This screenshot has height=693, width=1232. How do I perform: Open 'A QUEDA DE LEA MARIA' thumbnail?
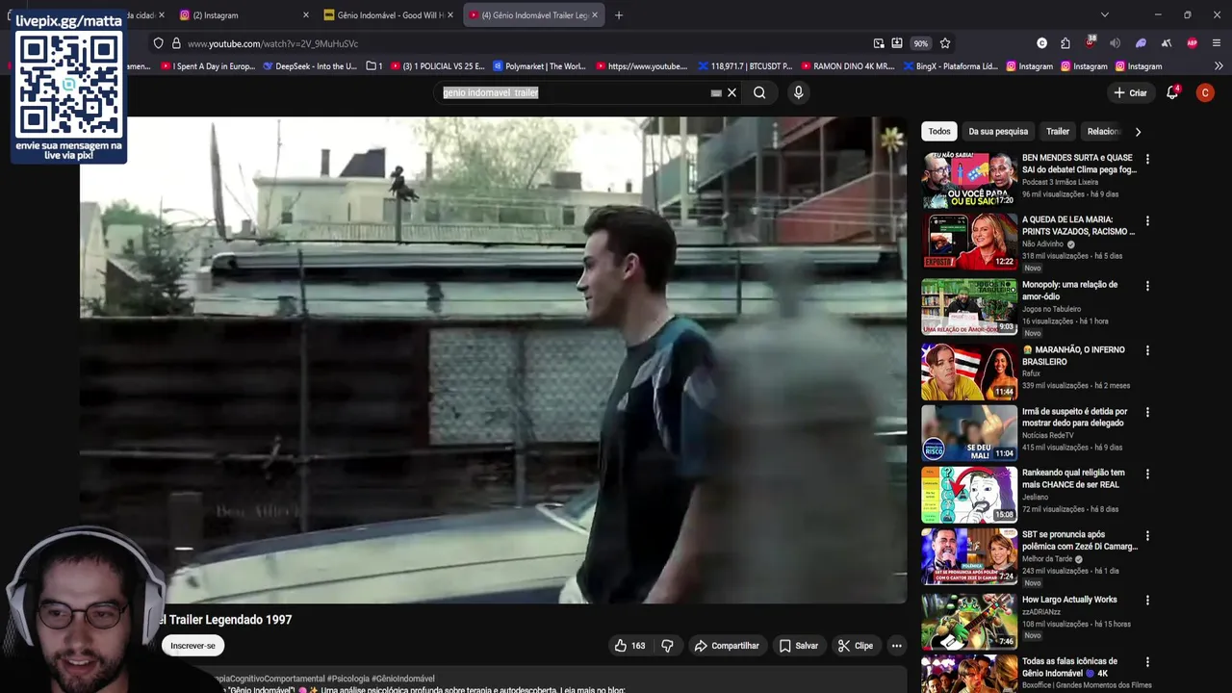pyautogui.click(x=969, y=242)
